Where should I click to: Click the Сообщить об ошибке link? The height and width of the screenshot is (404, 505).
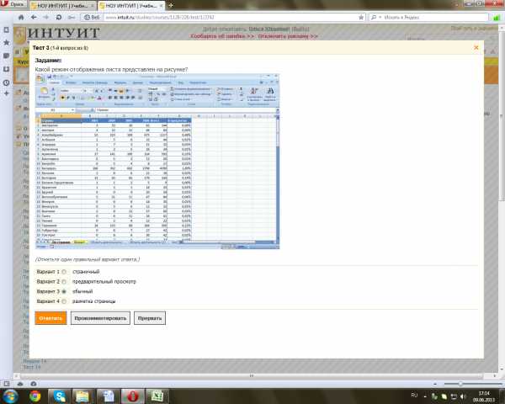click(x=222, y=36)
